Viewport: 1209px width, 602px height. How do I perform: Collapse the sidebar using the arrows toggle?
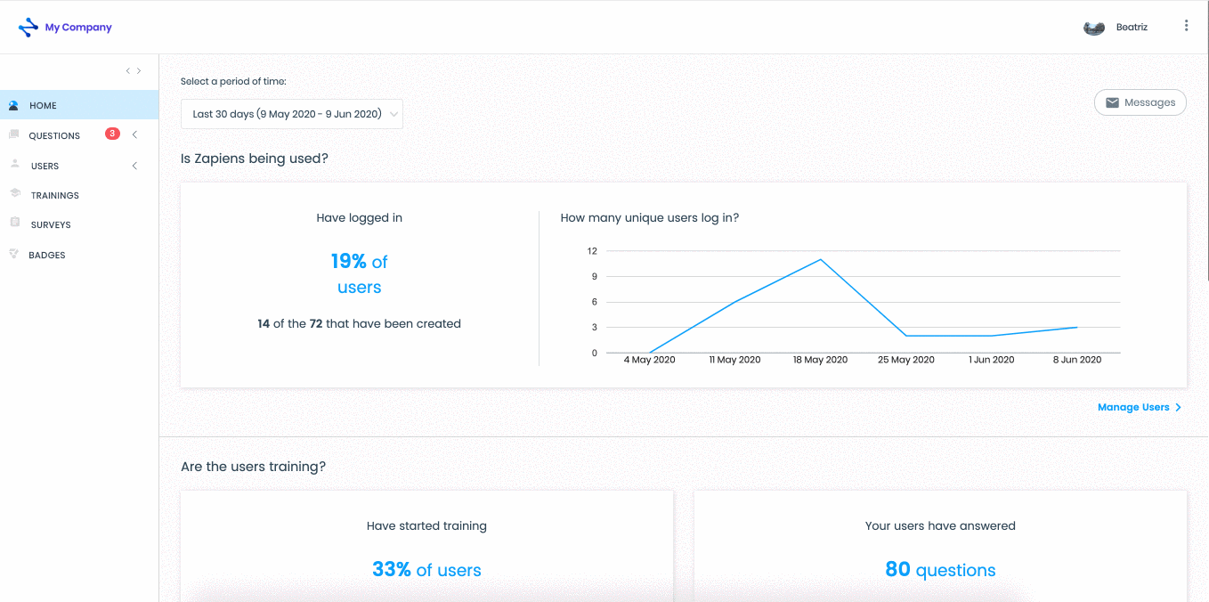click(133, 70)
